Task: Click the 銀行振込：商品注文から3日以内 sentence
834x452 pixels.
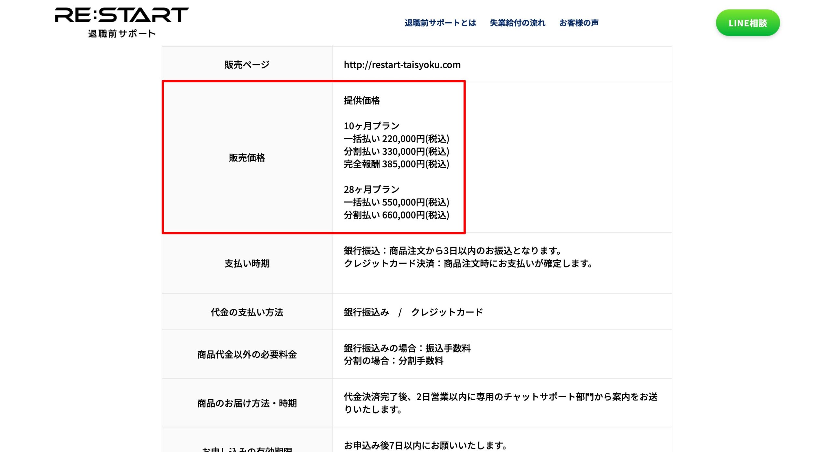Action: [x=453, y=251]
